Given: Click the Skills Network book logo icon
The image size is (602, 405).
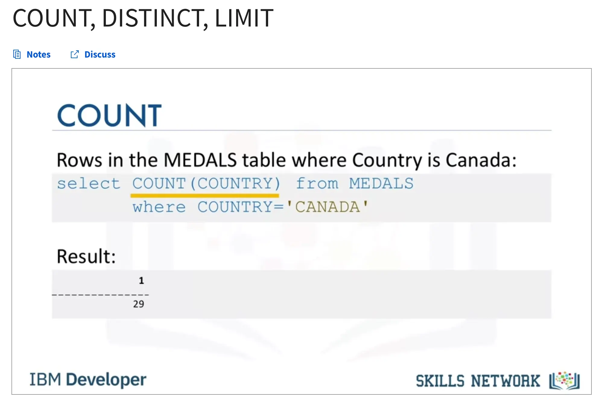Looking at the screenshot, I should (x=564, y=381).
